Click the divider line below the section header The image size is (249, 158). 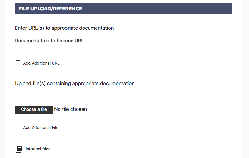[123, 19]
